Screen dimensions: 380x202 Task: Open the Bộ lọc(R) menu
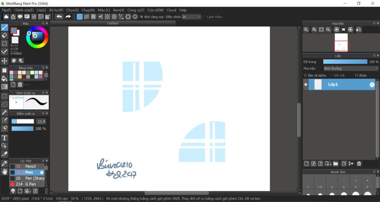pos(56,10)
